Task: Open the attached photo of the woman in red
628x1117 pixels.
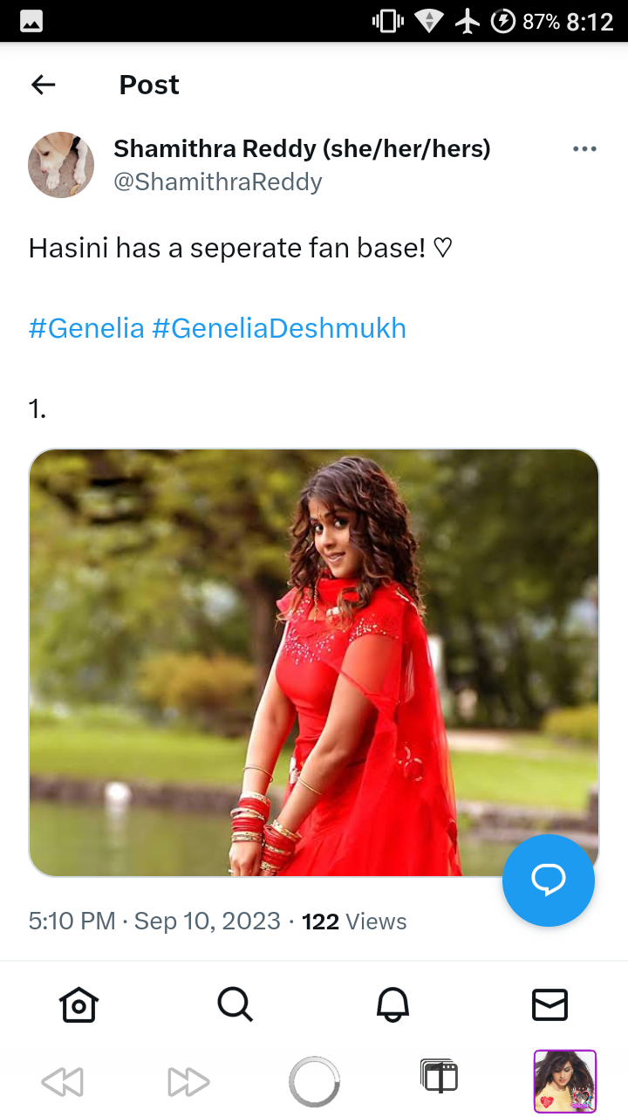Action: point(314,663)
